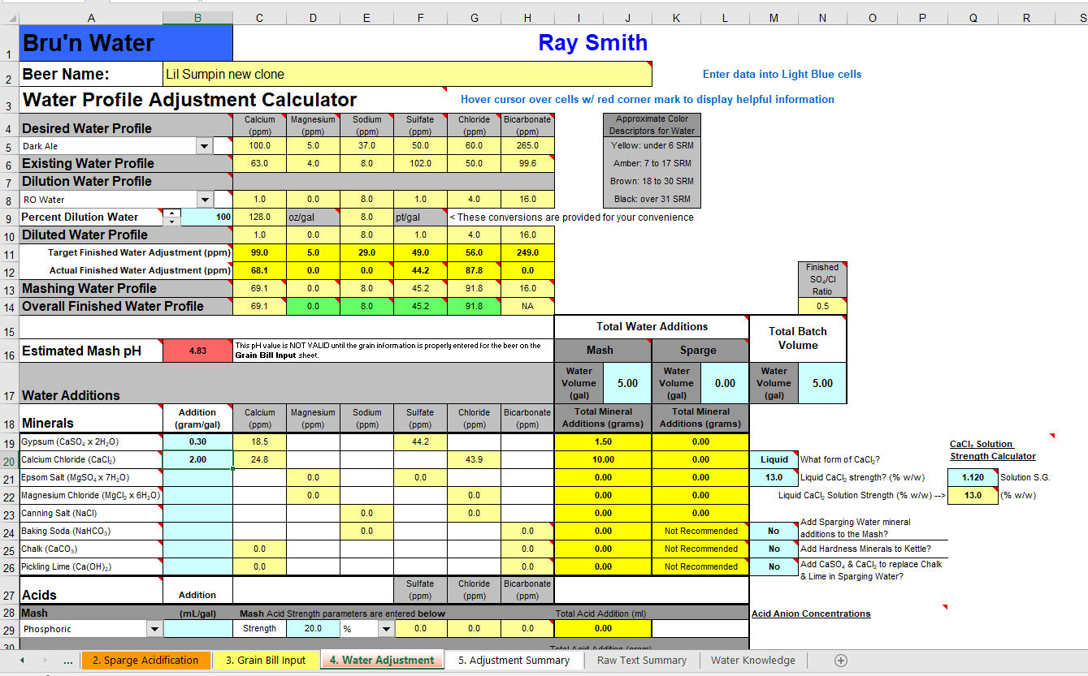
Task: Click the column H header
Action: click(x=527, y=18)
